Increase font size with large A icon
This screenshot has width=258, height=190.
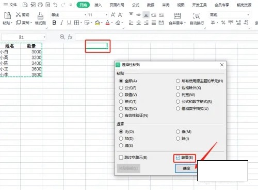click(113, 15)
